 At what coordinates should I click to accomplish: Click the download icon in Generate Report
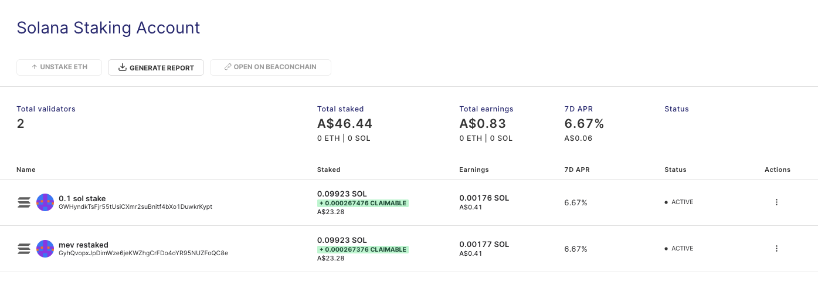tap(123, 67)
